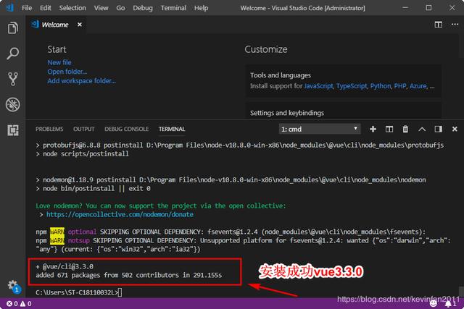Click the errors and warnings status indicator
This screenshot has width=464, height=309.
coord(19,303)
